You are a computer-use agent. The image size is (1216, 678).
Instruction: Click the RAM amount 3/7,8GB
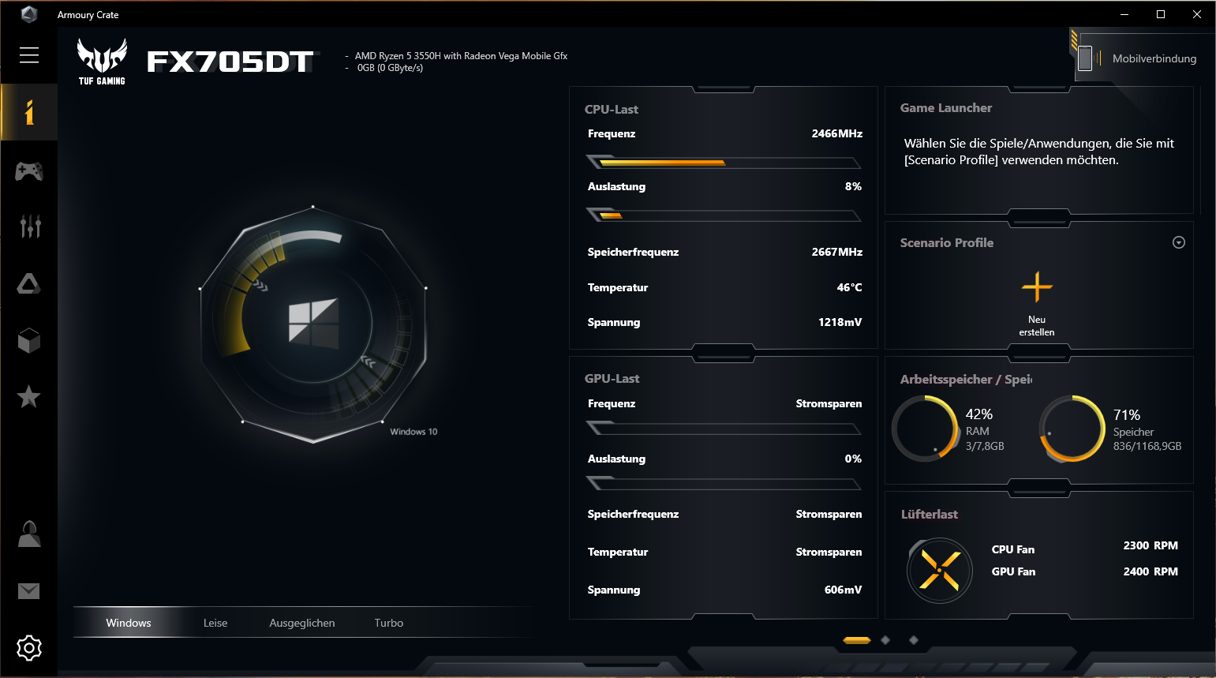(985, 447)
